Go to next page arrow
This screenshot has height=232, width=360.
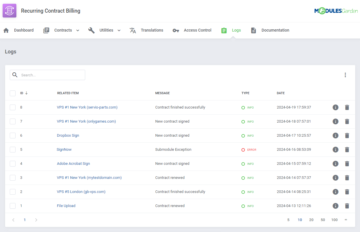[x=36, y=220]
